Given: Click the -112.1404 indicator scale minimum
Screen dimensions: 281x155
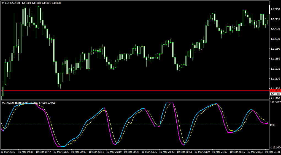Looking at the screenshot, I should (275, 148).
